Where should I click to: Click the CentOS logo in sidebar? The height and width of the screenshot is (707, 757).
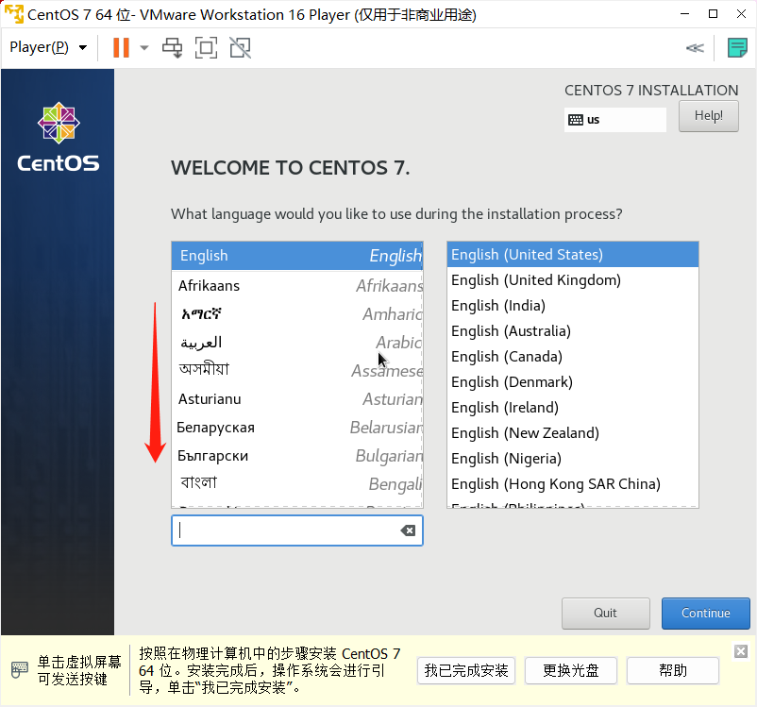point(59,137)
